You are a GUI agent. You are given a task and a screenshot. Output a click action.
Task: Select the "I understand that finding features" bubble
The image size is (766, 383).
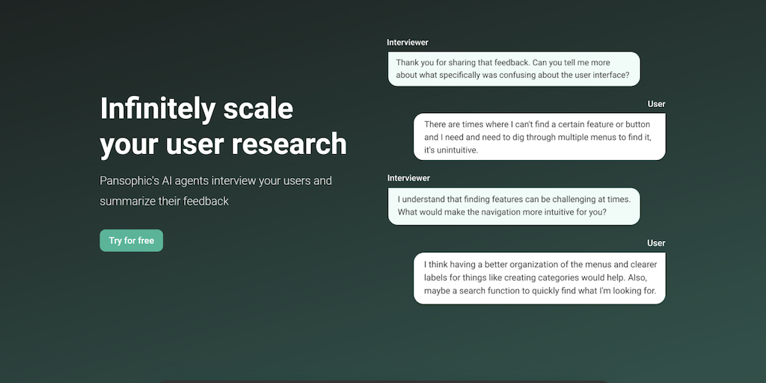pyautogui.click(x=514, y=206)
